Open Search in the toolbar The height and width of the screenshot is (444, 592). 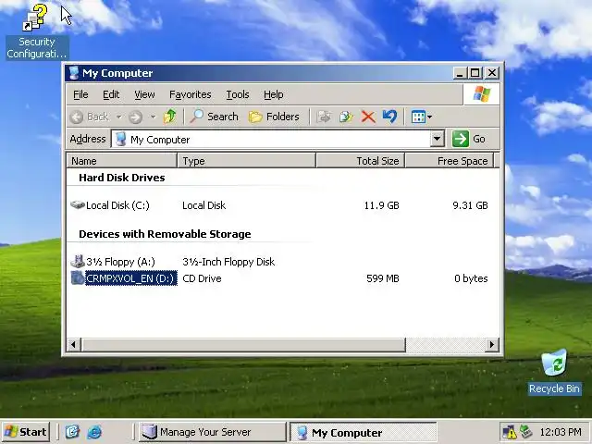[x=214, y=117]
